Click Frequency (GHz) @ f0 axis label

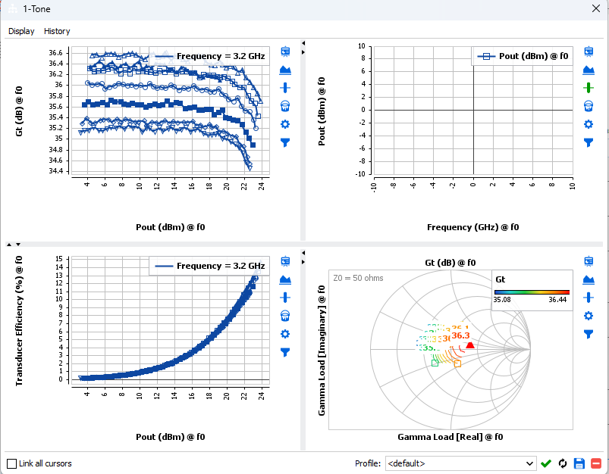472,227
